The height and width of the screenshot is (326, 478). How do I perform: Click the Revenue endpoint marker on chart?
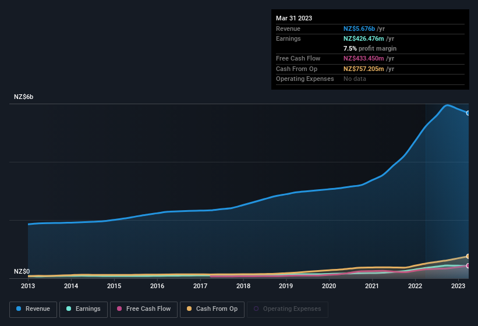tap(468, 113)
